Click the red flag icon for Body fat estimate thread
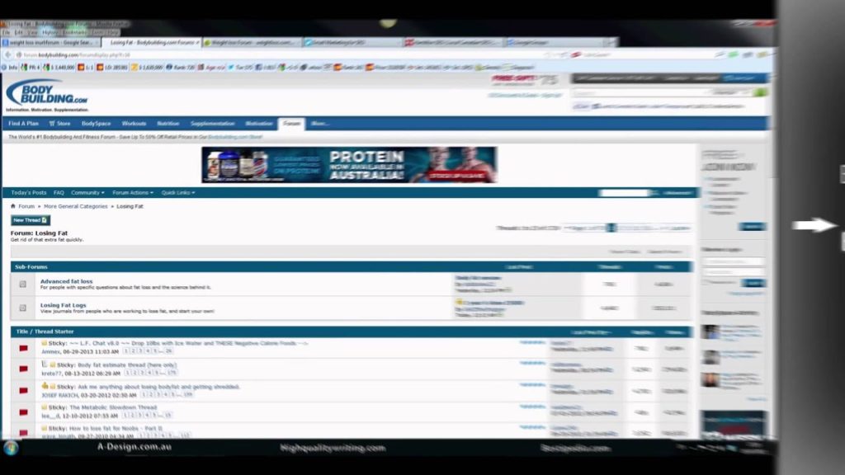845x475 pixels. pos(23,369)
